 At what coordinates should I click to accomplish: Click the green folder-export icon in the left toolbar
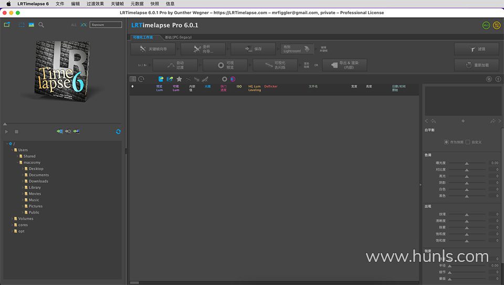pyautogui.click(x=7, y=25)
